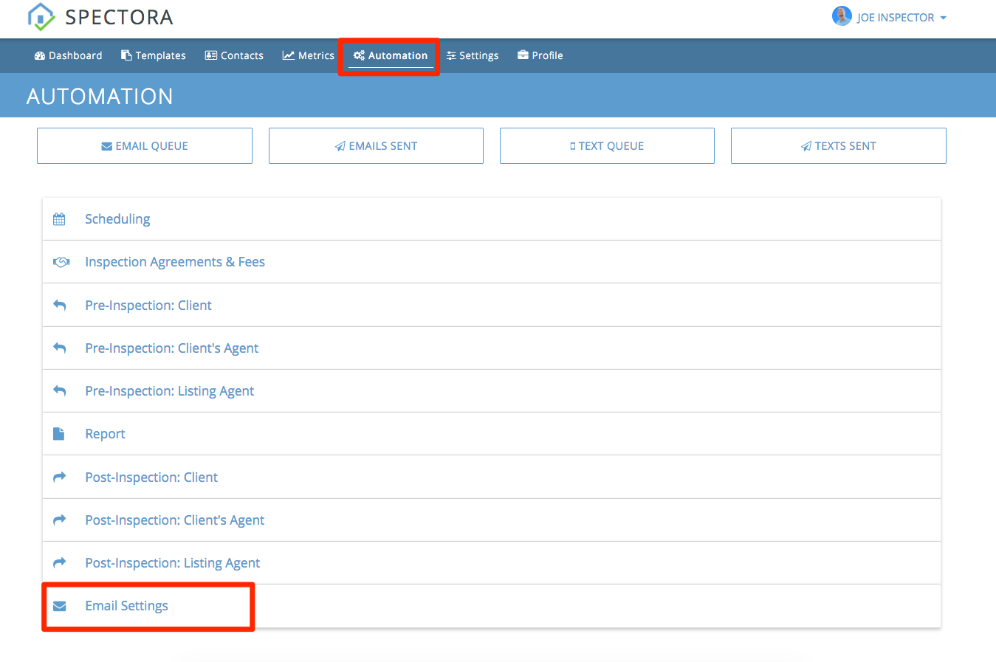This screenshot has height=662, width=996.
Task: Click the calendar icon beside Scheduling
Action: (59, 219)
